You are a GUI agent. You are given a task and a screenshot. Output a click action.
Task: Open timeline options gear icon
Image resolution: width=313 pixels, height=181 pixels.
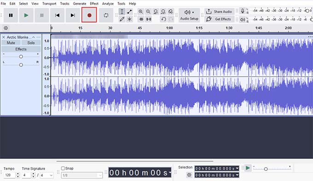tap(6, 28)
